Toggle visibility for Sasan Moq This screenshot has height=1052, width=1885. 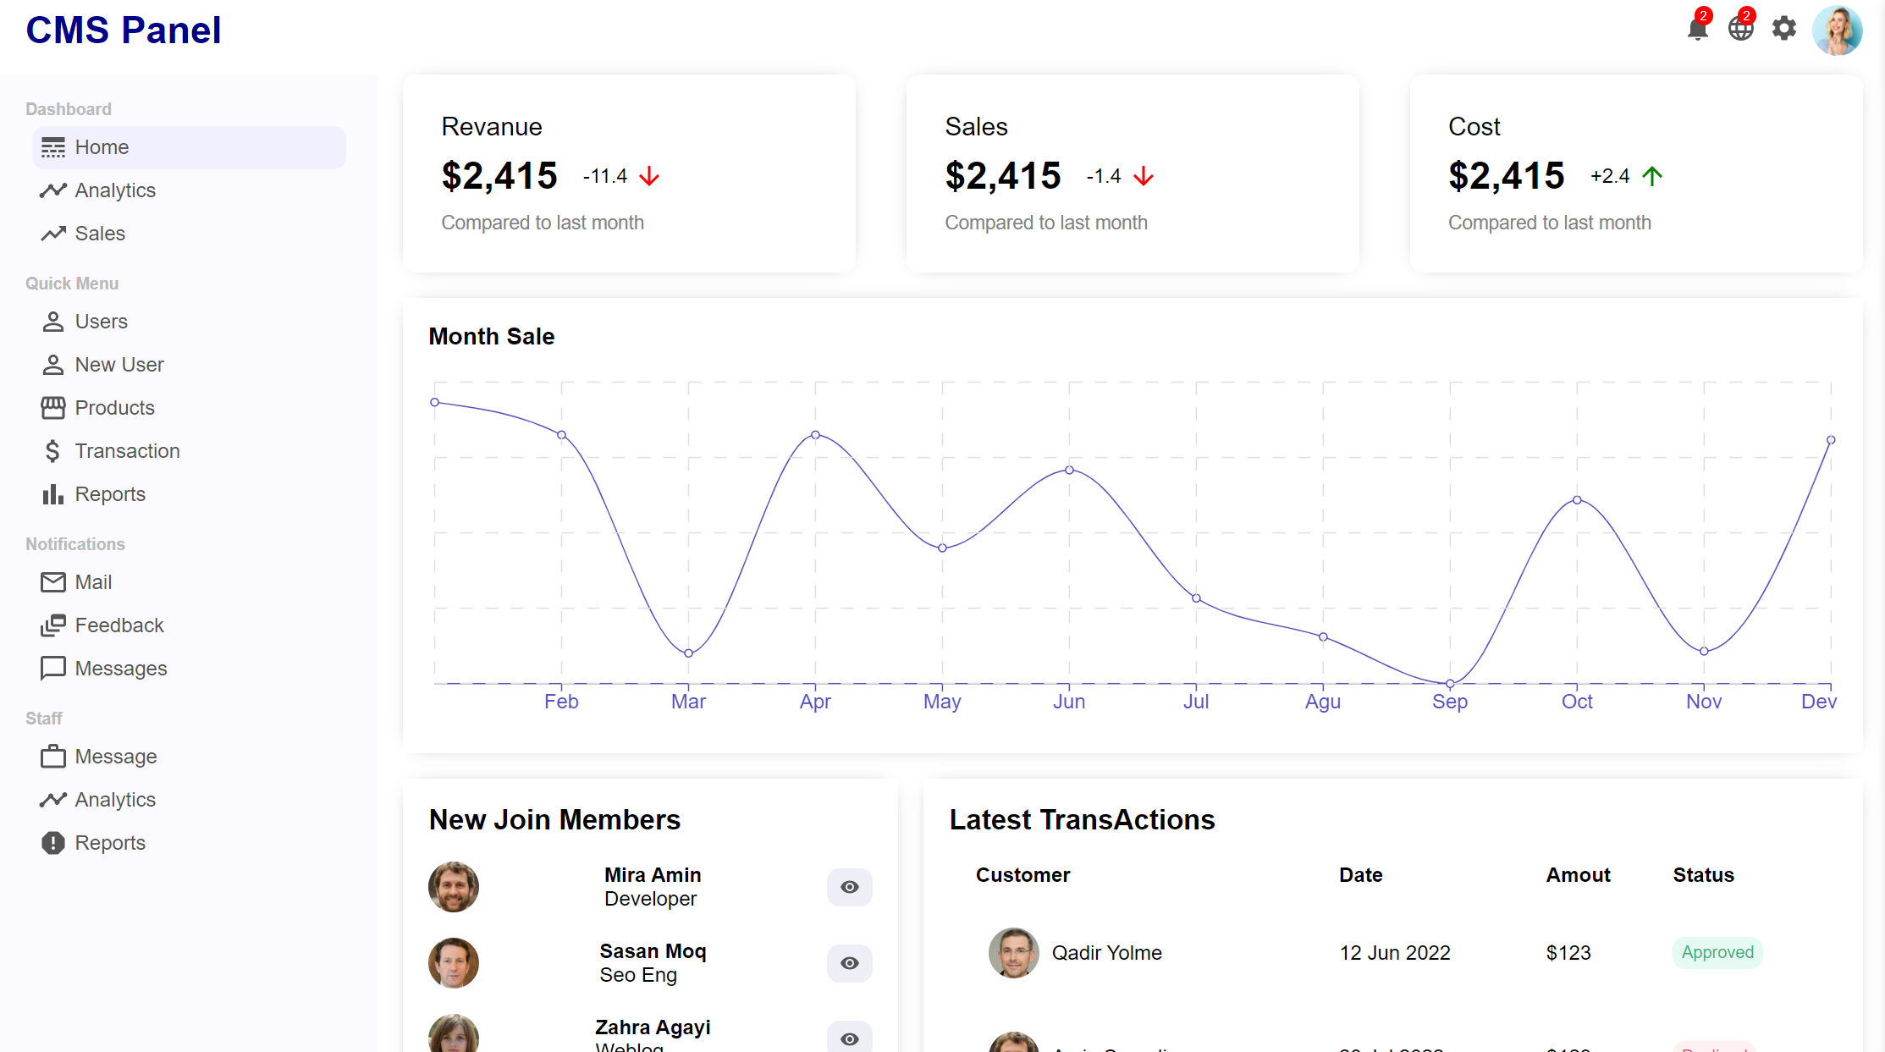tap(849, 963)
